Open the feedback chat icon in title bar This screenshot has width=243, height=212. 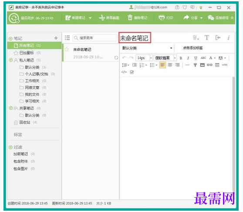192,7
